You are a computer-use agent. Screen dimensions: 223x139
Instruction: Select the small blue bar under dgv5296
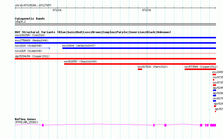pyautogui.click(x=214, y=96)
